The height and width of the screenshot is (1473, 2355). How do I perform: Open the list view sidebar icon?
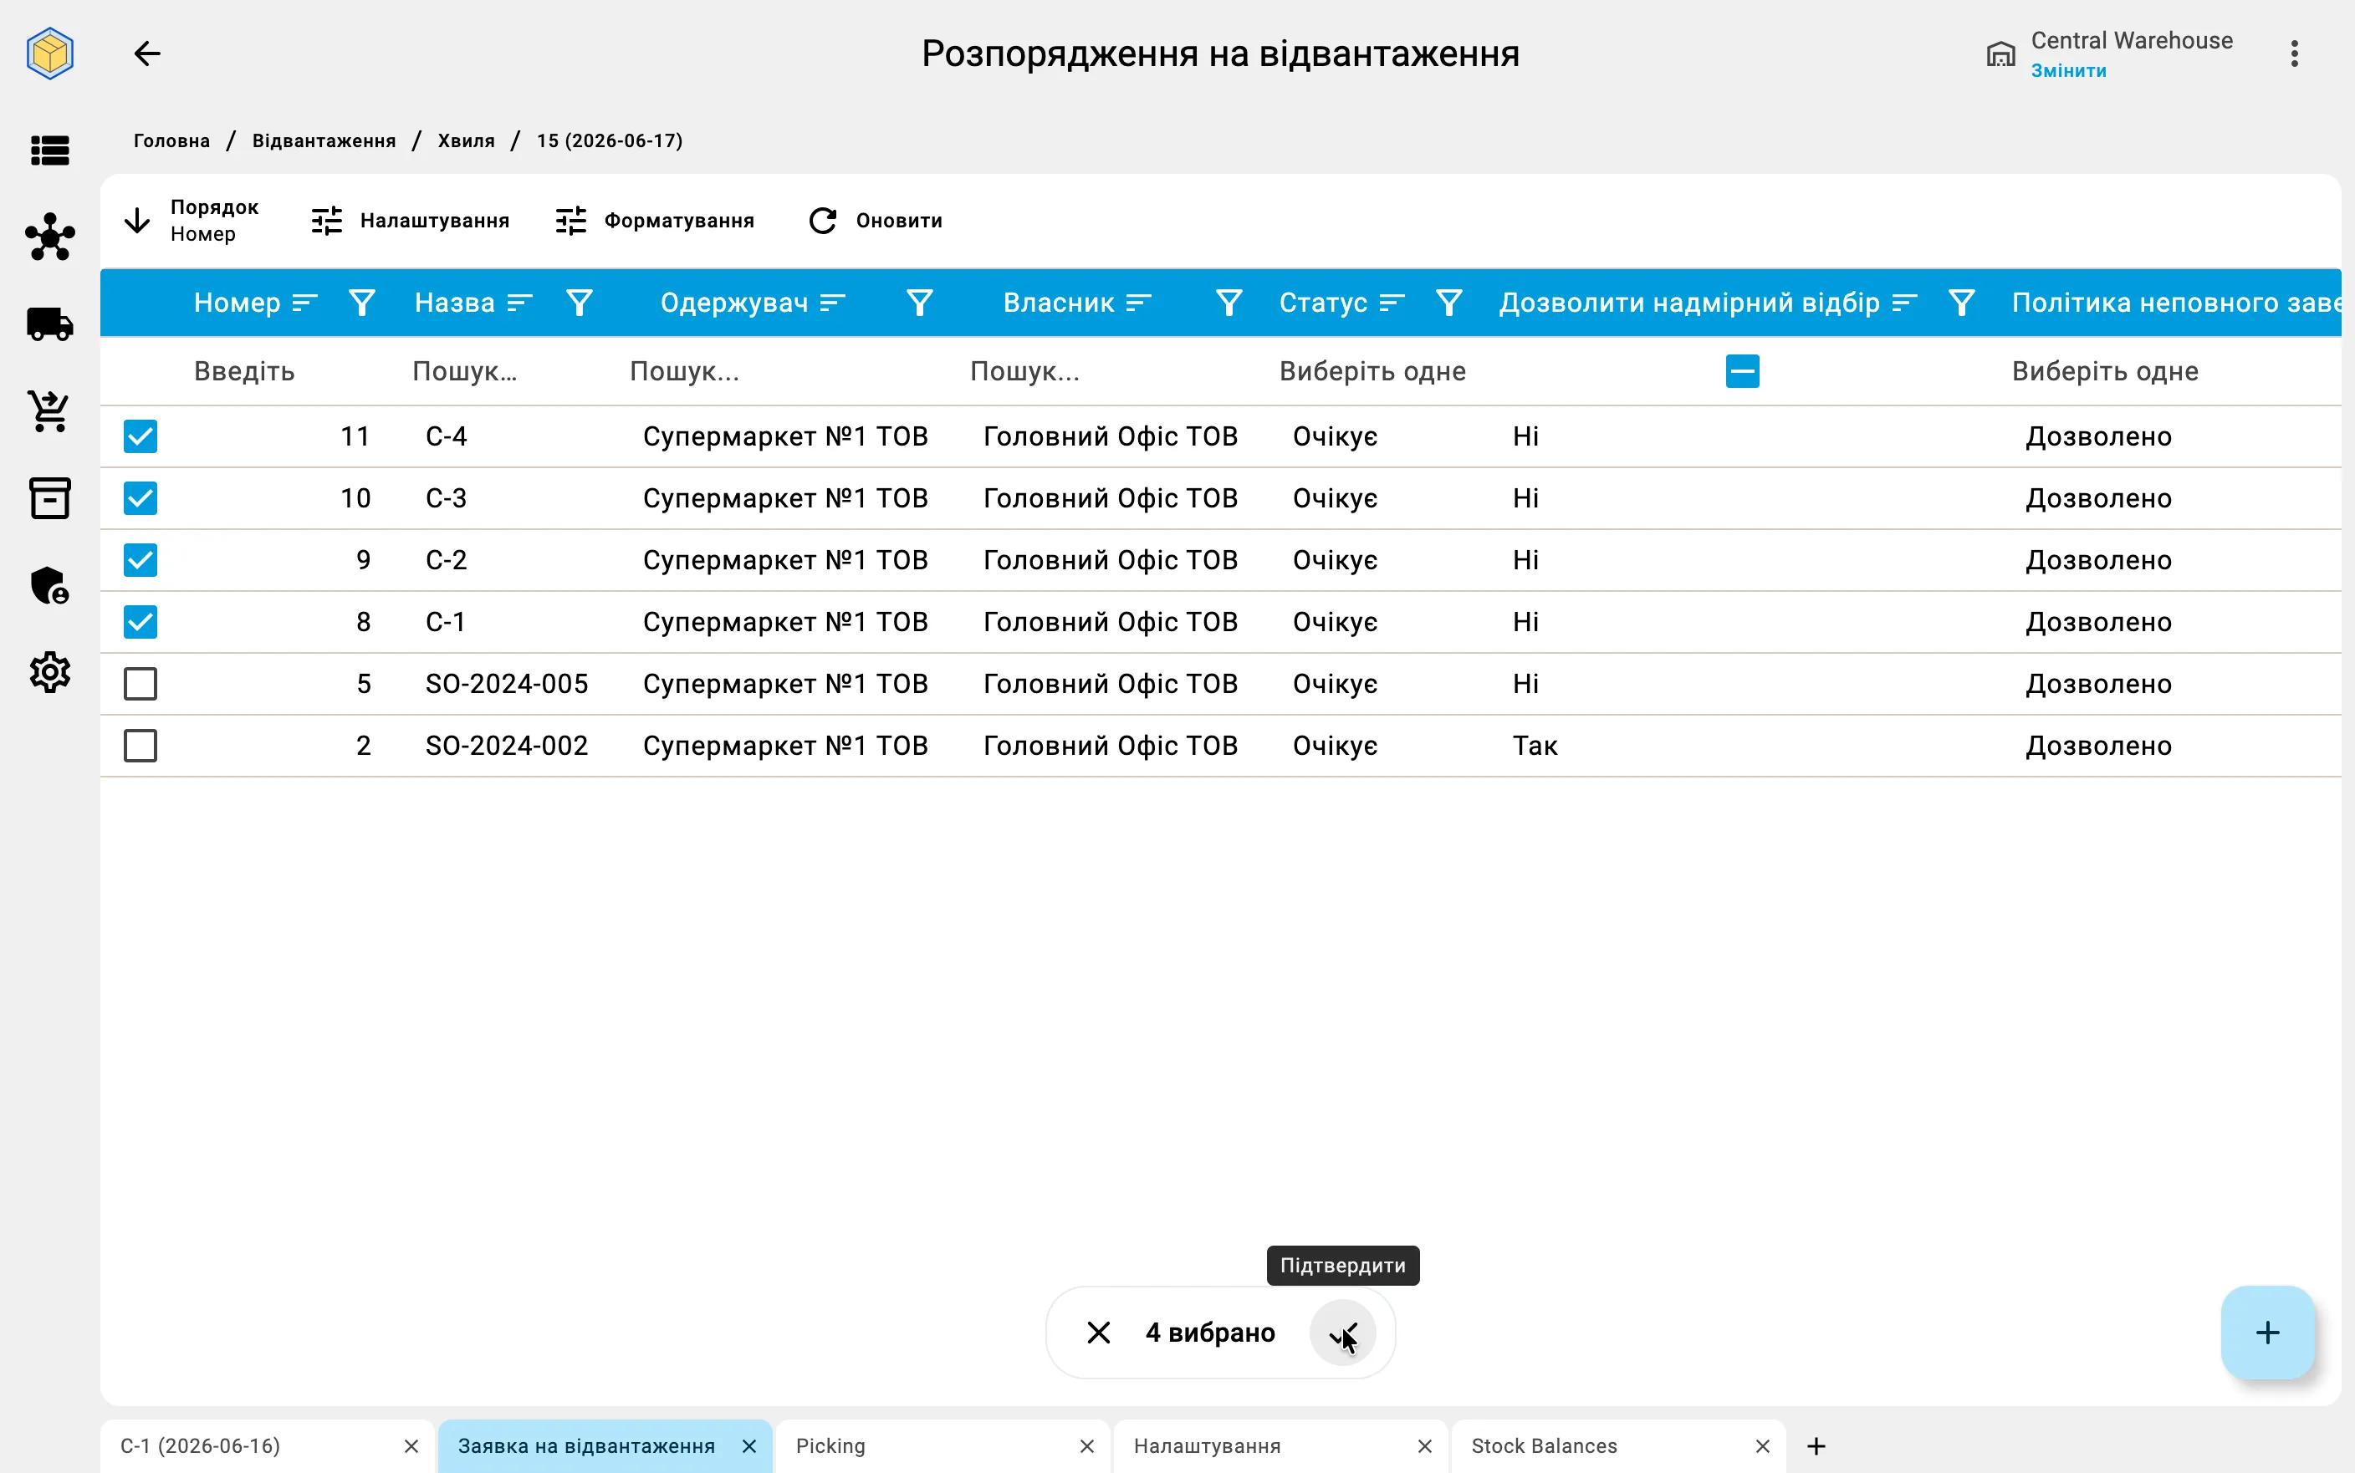(x=49, y=150)
